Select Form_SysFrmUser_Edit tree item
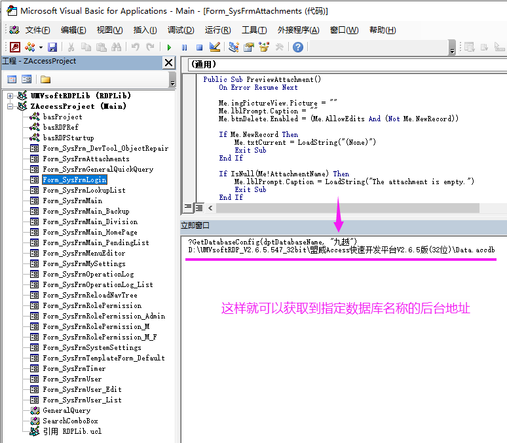Screen dimensions: 507x443 tap(82, 389)
